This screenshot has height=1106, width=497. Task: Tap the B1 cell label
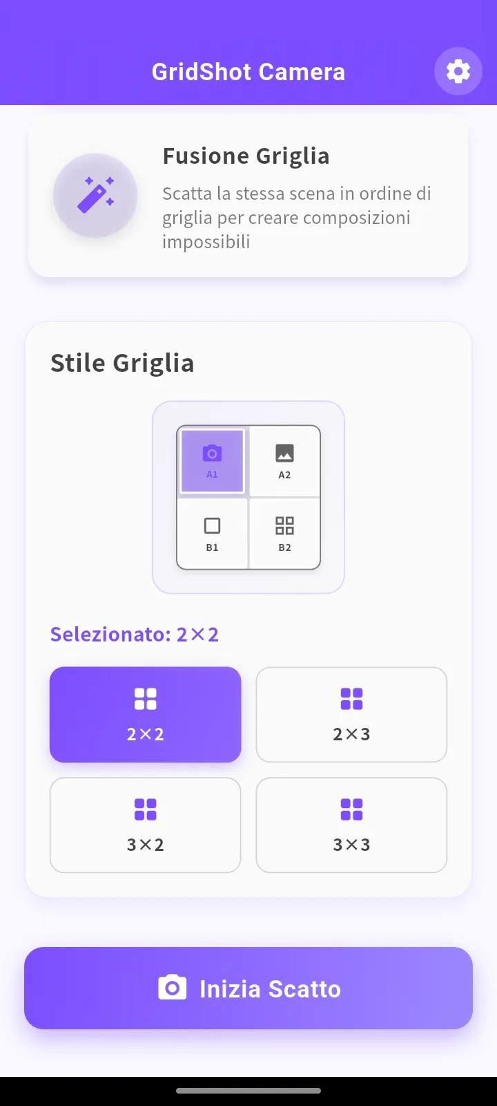212,547
